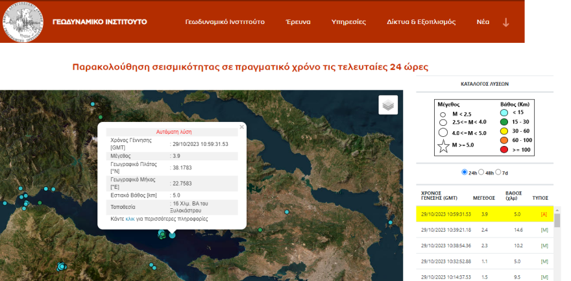Click the cyan earthquake marker near map's top left
This screenshot has width=571, height=281.
coord(93,104)
